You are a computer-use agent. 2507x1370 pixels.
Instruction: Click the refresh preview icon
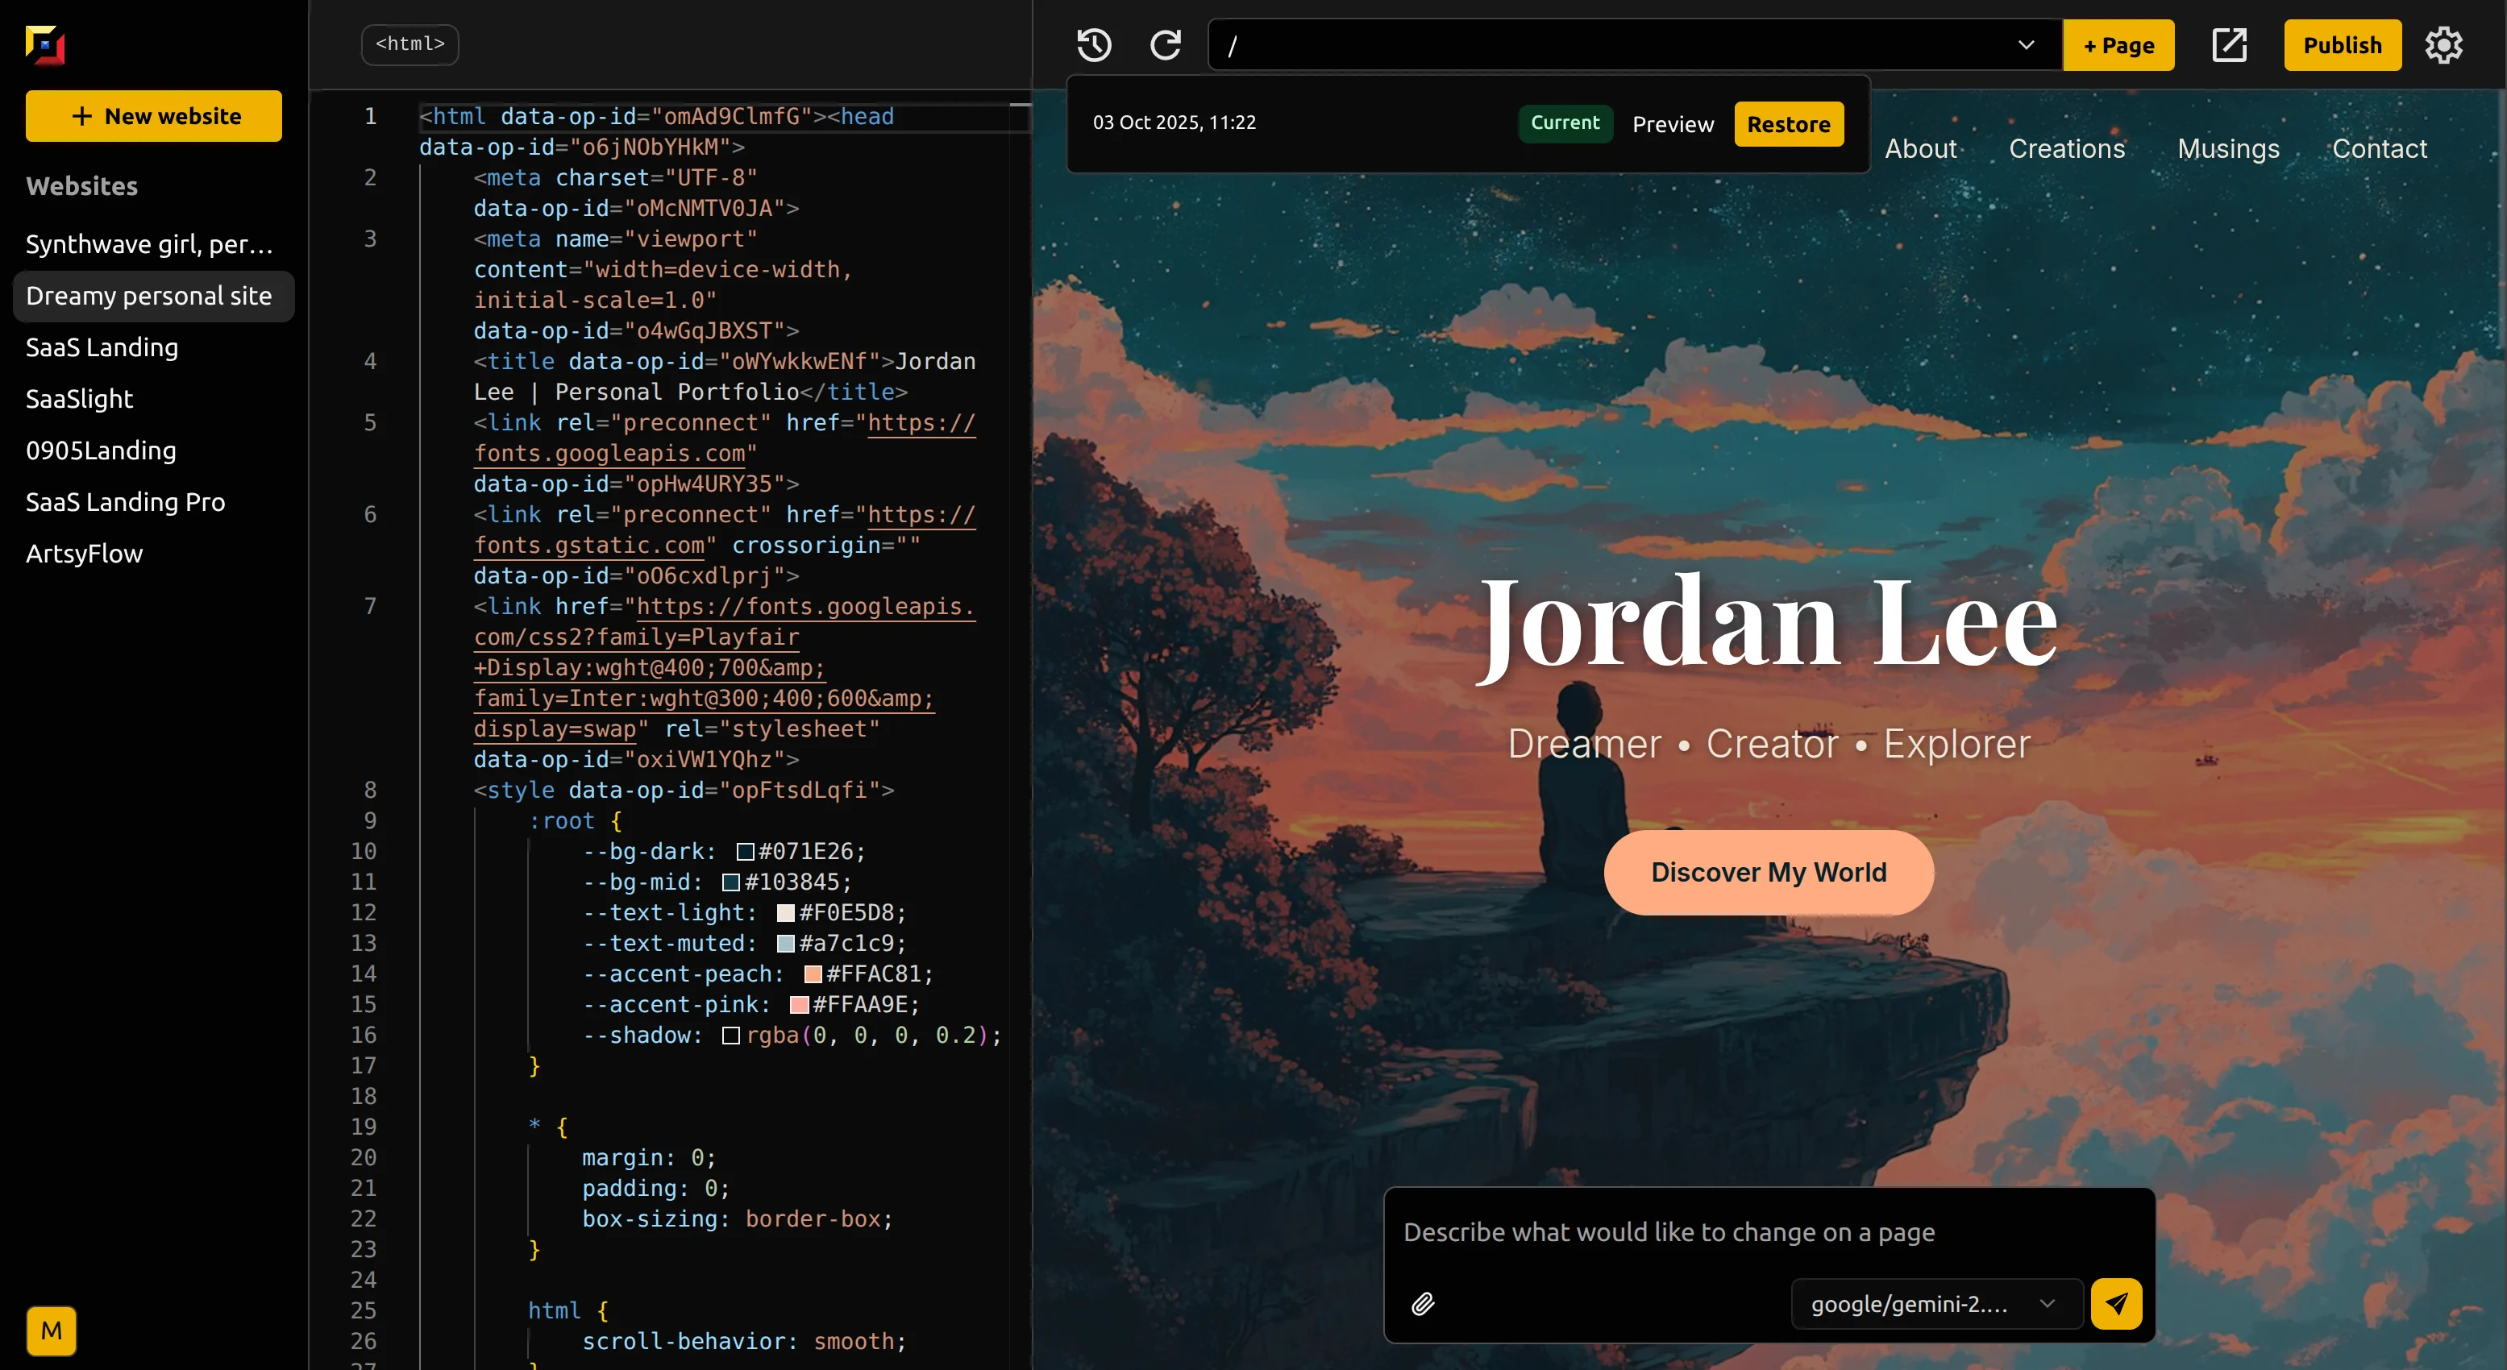(x=1165, y=45)
